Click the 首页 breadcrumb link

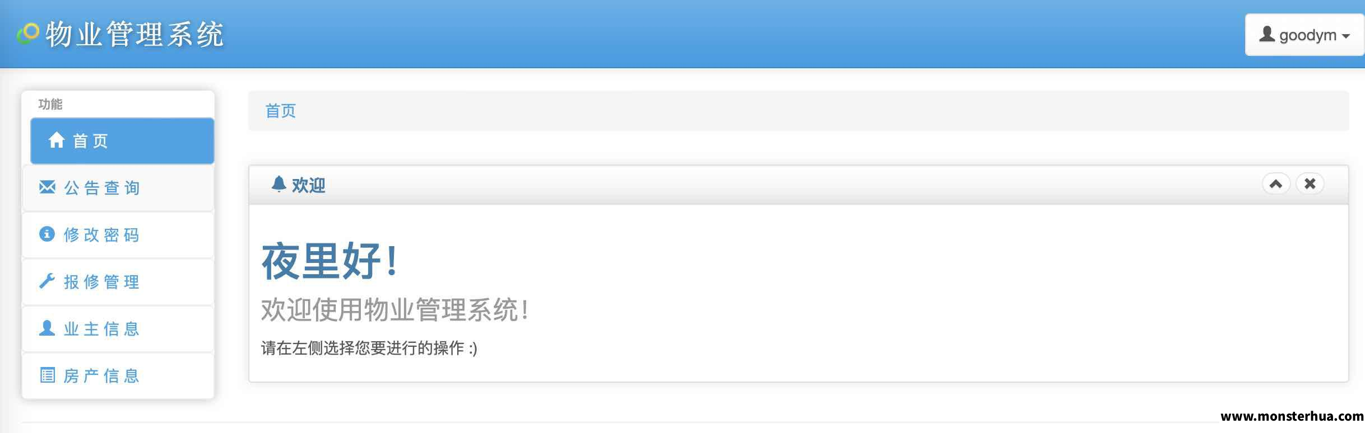click(x=280, y=111)
